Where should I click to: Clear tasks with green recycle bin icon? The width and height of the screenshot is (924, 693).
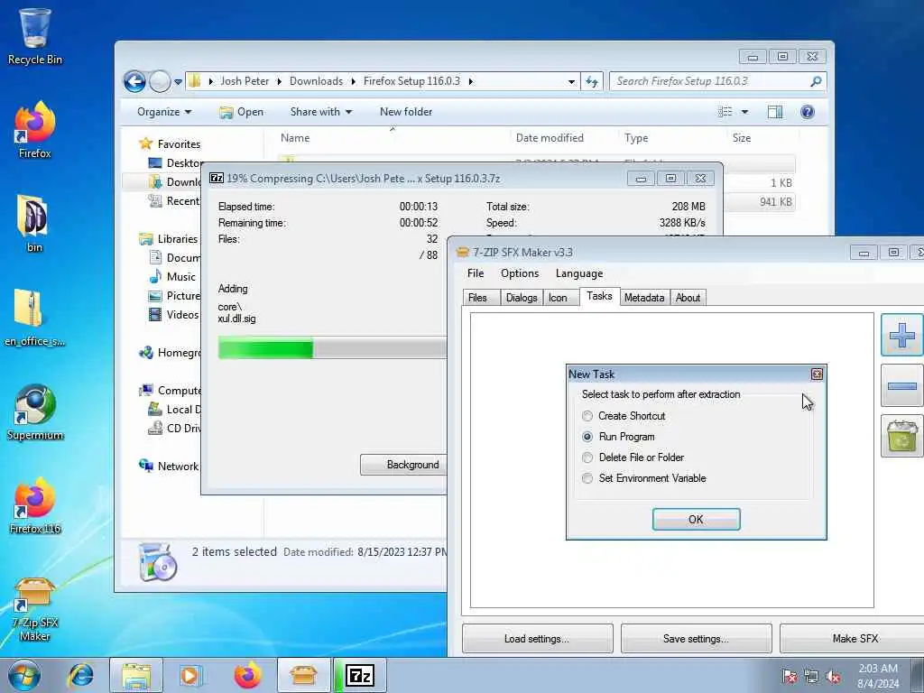(901, 436)
